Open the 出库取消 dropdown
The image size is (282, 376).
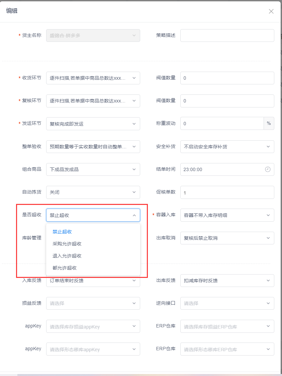point(227,238)
